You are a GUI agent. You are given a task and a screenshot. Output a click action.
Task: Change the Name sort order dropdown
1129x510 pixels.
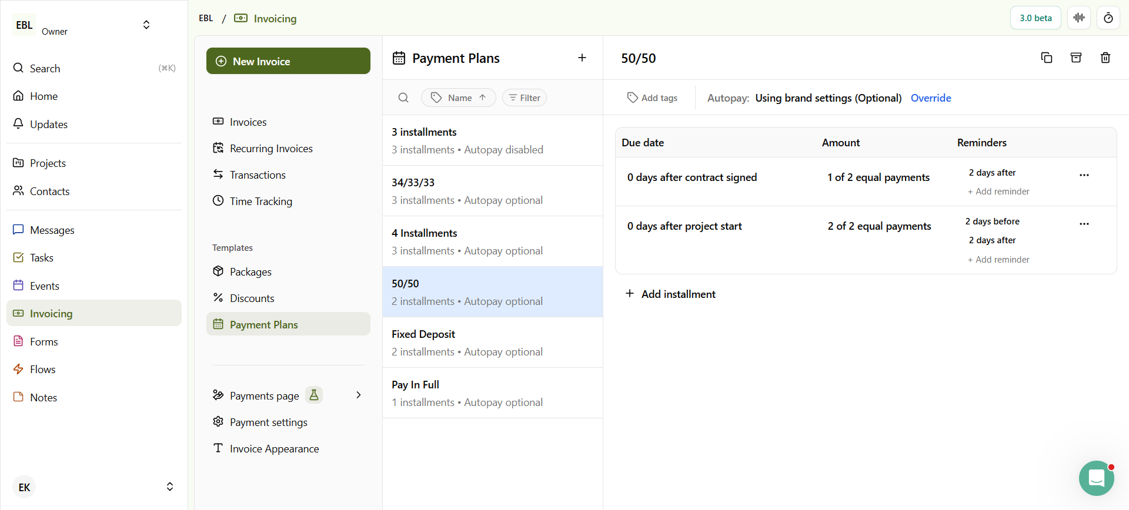pyautogui.click(x=459, y=98)
